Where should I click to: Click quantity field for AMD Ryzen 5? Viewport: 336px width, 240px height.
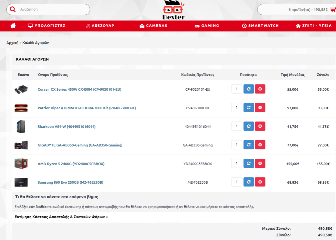[x=236, y=163]
